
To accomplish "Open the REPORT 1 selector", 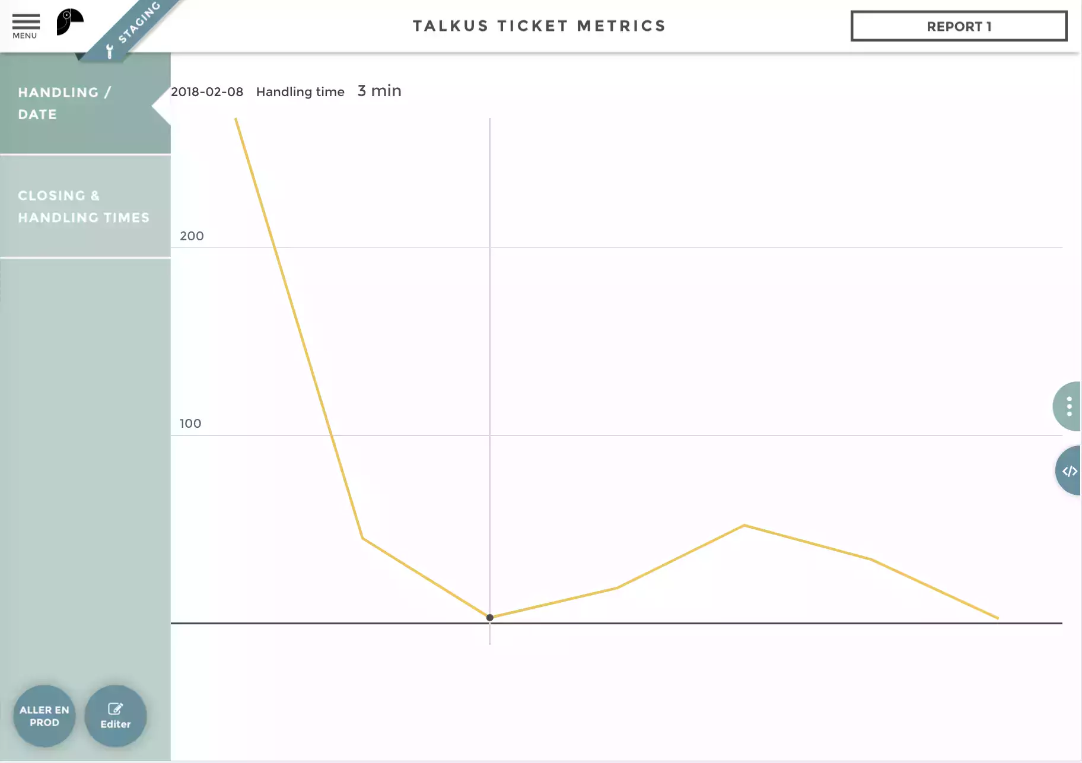I will 959,26.
